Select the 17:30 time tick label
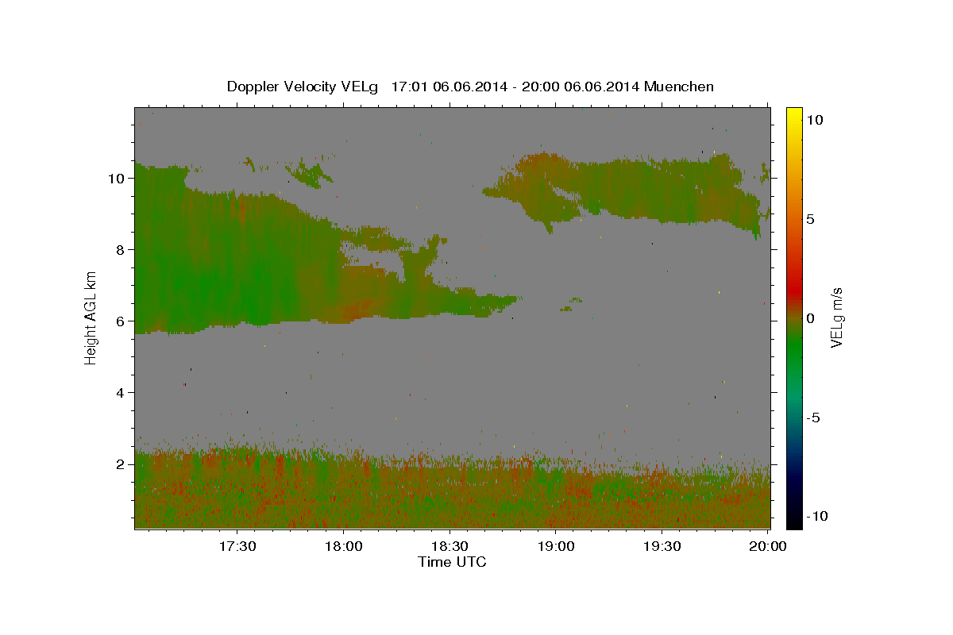The image size is (953, 635). 237,546
